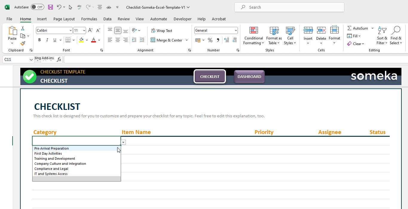Click the Decrease Indent icon
This screenshot has height=209, width=408.
pyautogui.click(x=134, y=40)
